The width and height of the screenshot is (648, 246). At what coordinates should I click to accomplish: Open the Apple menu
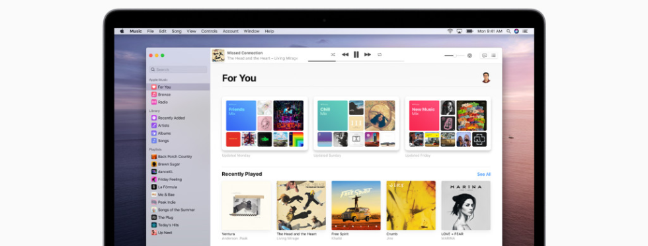[x=122, y=31]
